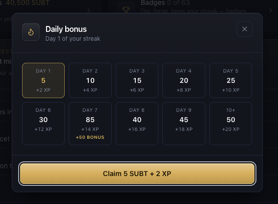Image resolution: width=278 pixels, height=204 pixels.
Task: Select the Day 8 reward card
Action: point(137,124)
